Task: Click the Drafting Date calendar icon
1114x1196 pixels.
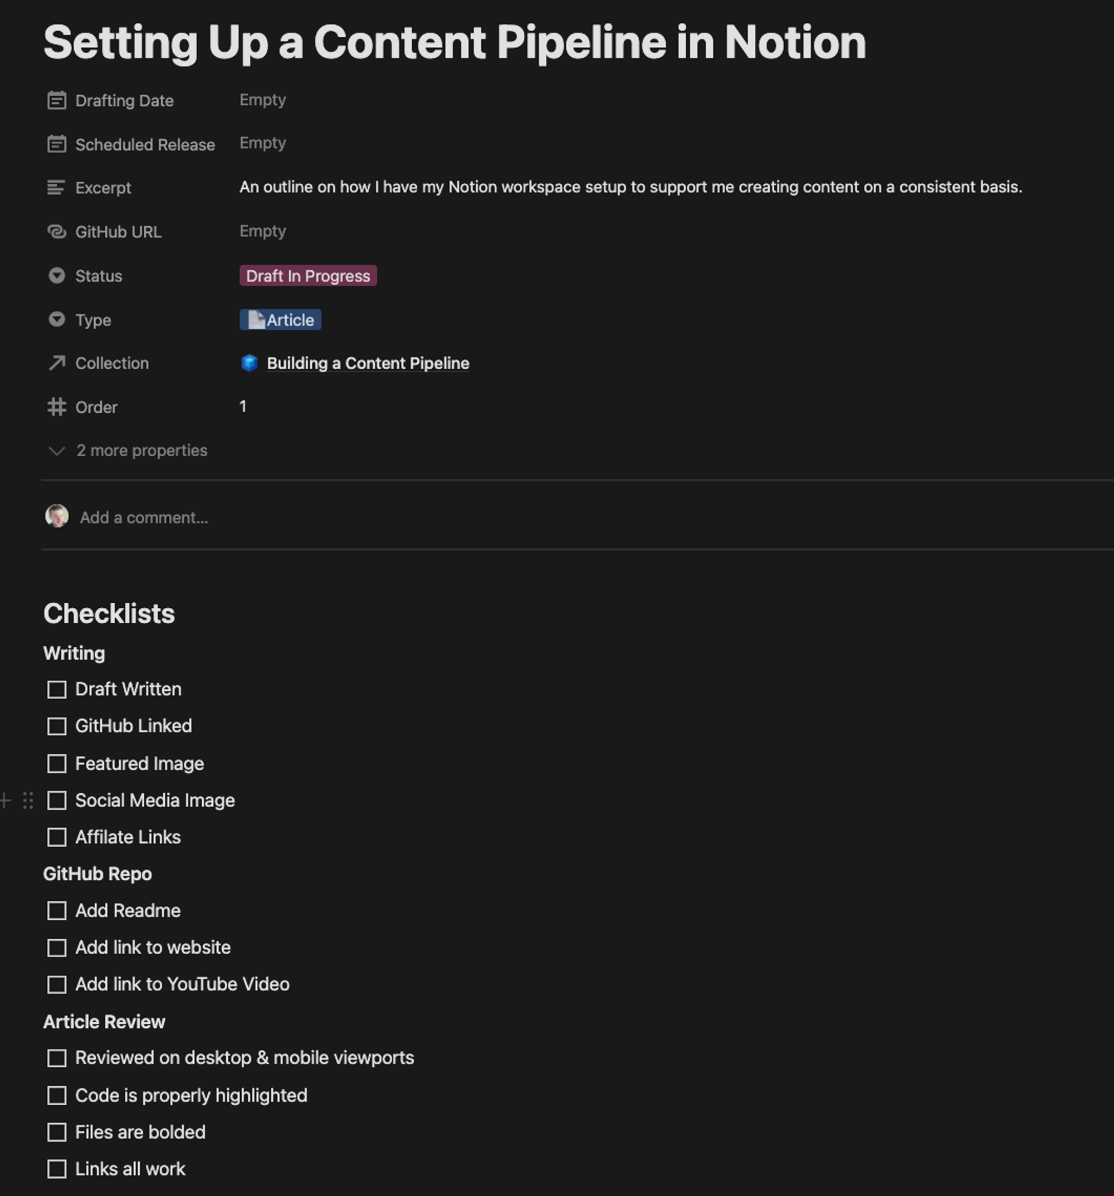Action: coord(57,100)
